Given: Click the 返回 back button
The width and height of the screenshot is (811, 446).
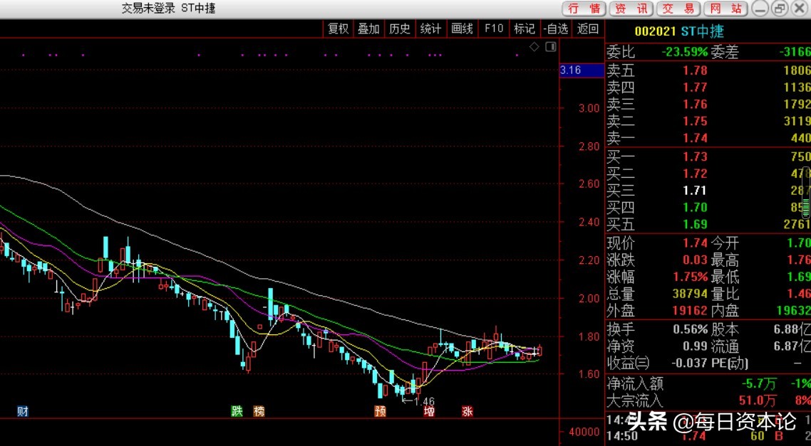Looking at the screenshot, I should click(x=588, y=28).
